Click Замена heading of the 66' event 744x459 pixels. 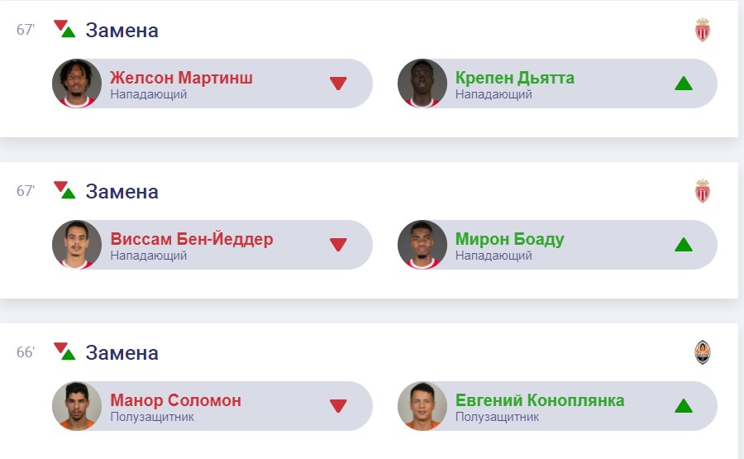122,353
